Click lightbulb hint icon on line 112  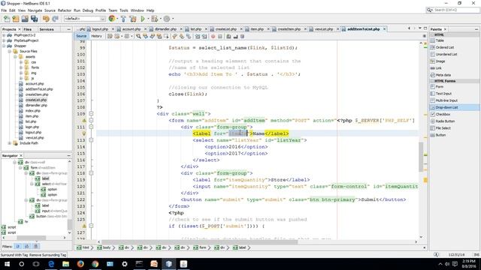pyautogui.click(x=83, y=133)
